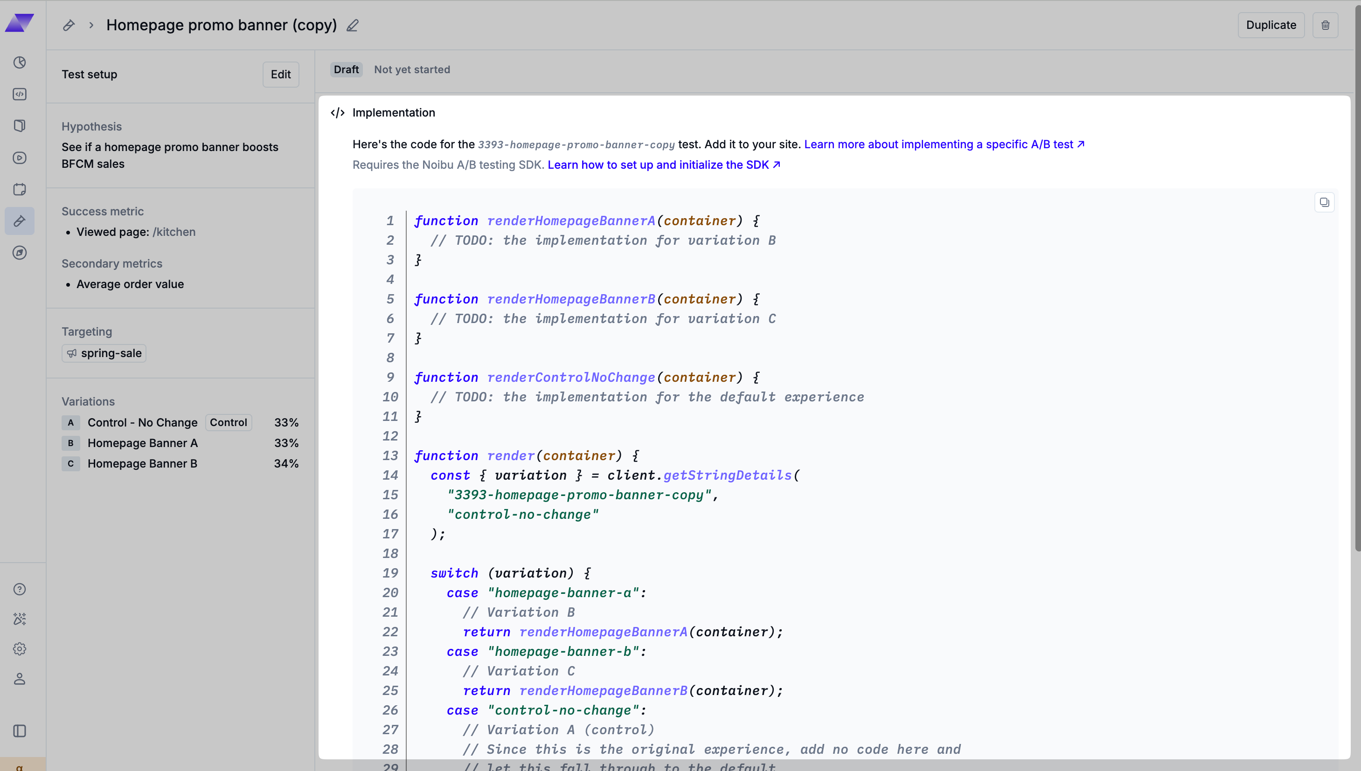Click the megaphone icon on spring-sale tag

point(72,353)
